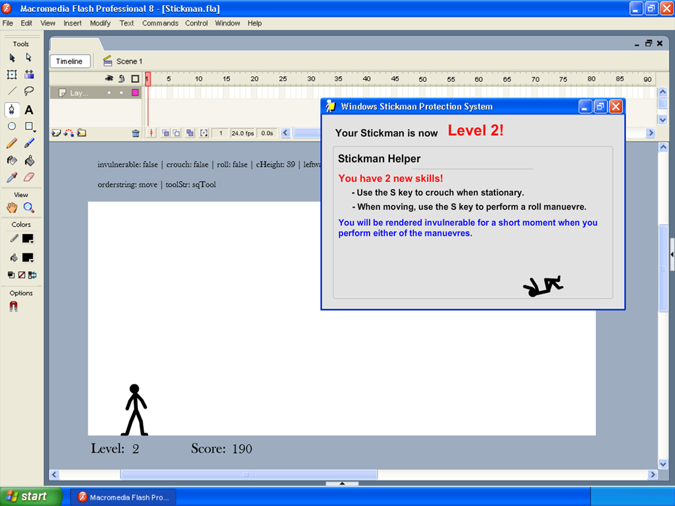Pick the Eyedropper tool
This screenshot has height=506, width=675.
pos(12,177)
